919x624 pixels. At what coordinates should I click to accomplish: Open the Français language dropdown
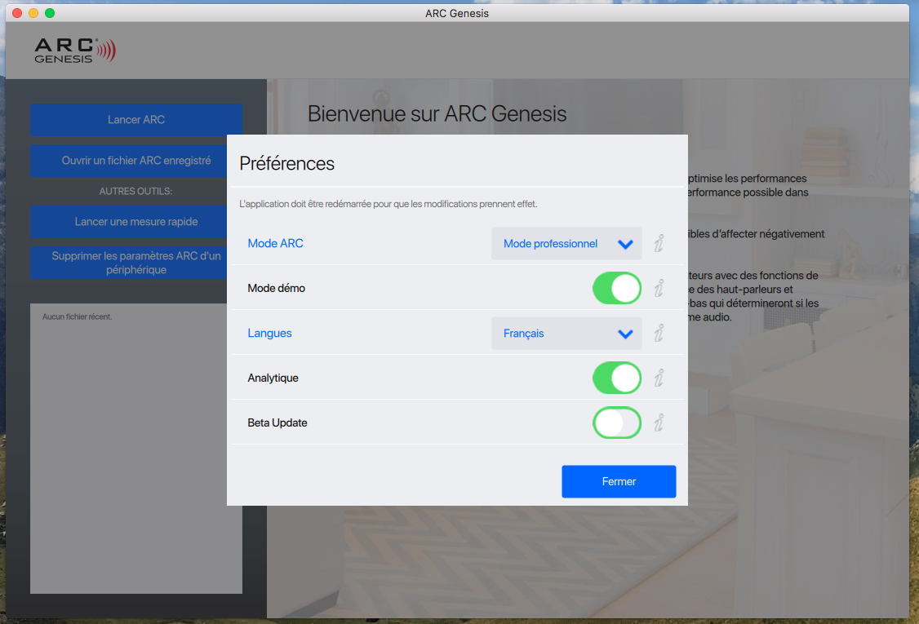tap(566, 334)
